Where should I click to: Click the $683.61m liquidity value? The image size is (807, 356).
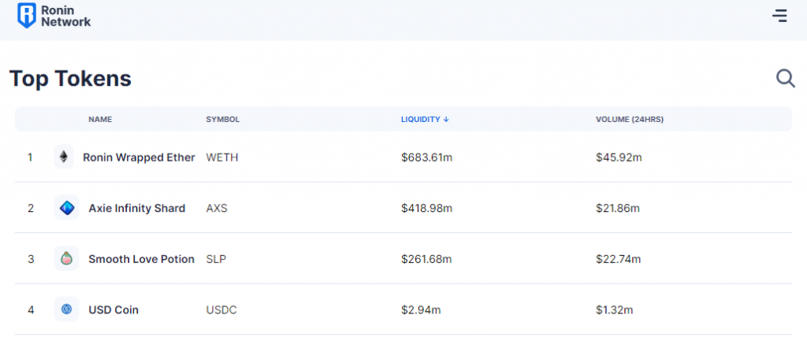(426, 158)
